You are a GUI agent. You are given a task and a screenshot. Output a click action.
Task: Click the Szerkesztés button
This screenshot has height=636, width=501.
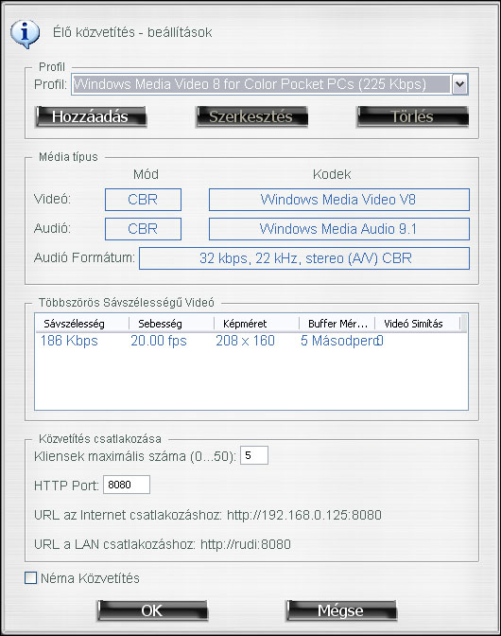point(251,116)
